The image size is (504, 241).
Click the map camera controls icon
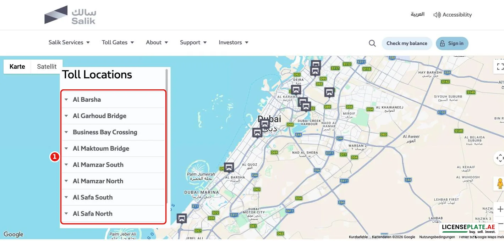(x=500, y=158)
